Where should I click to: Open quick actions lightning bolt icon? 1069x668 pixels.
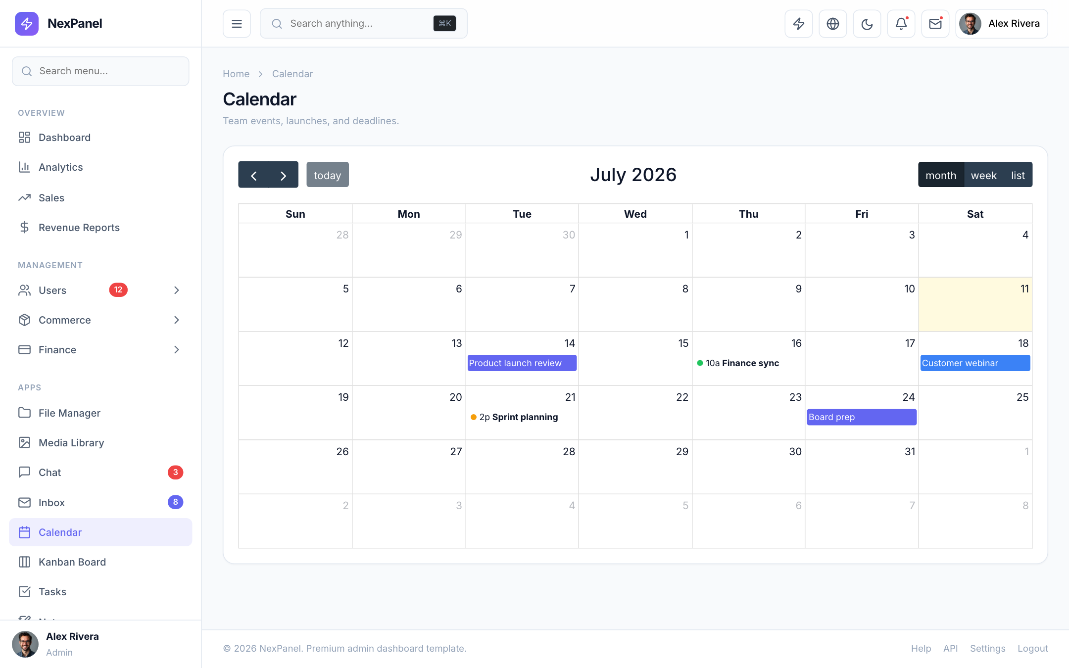tap(799, 23)
